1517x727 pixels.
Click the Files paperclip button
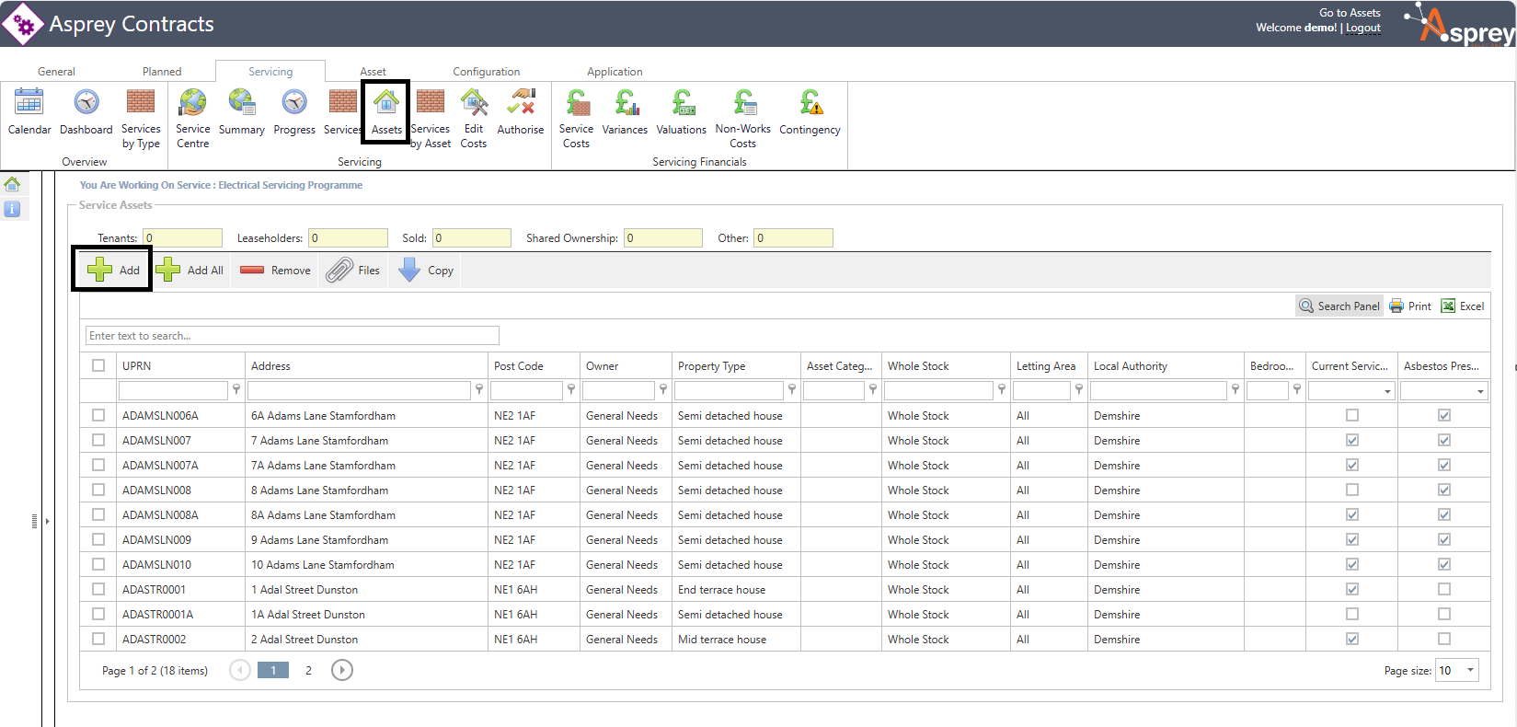(x=353, y=271)
